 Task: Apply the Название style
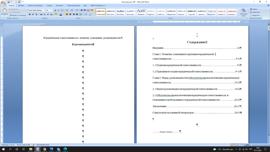click(141, 12)
